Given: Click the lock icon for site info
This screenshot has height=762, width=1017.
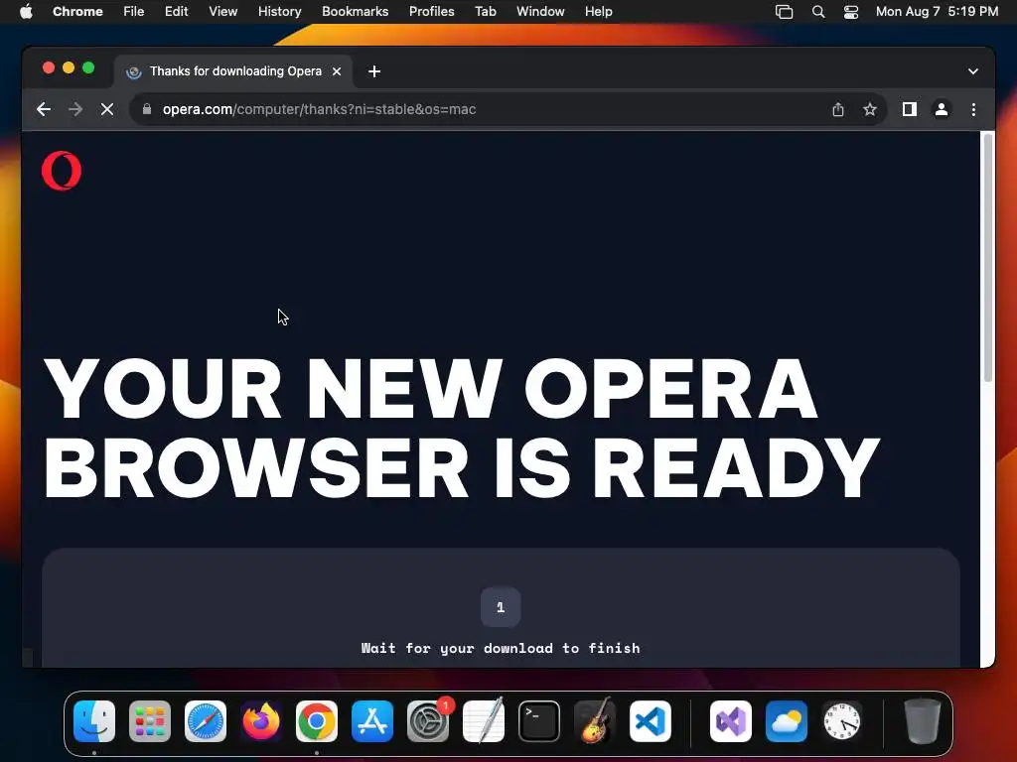Looking at the screenshot, I should coord(147,109).
